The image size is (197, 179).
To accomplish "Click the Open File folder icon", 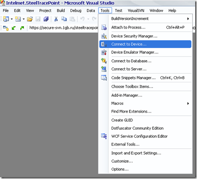I will point(30,19).
